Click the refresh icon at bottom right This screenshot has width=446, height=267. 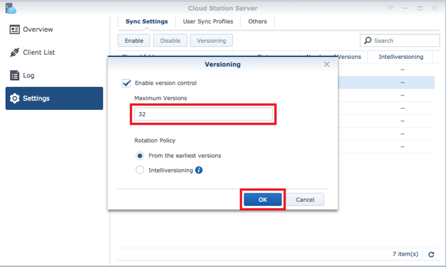[x=431, y=254]
